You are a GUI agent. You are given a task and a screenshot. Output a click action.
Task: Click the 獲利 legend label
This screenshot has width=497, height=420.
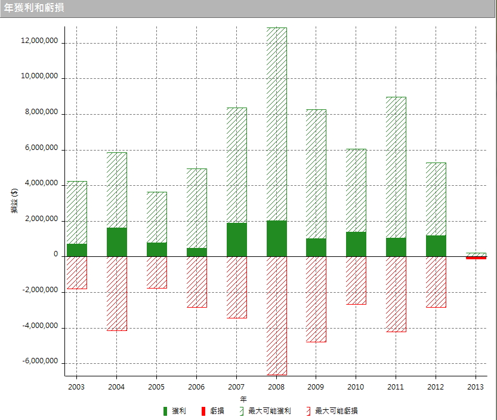[179, 411]
